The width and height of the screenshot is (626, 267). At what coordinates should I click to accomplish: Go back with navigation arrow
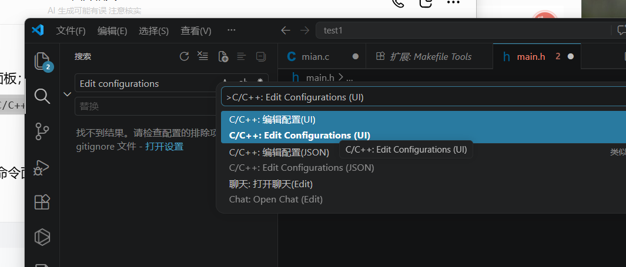pos(286,31)
